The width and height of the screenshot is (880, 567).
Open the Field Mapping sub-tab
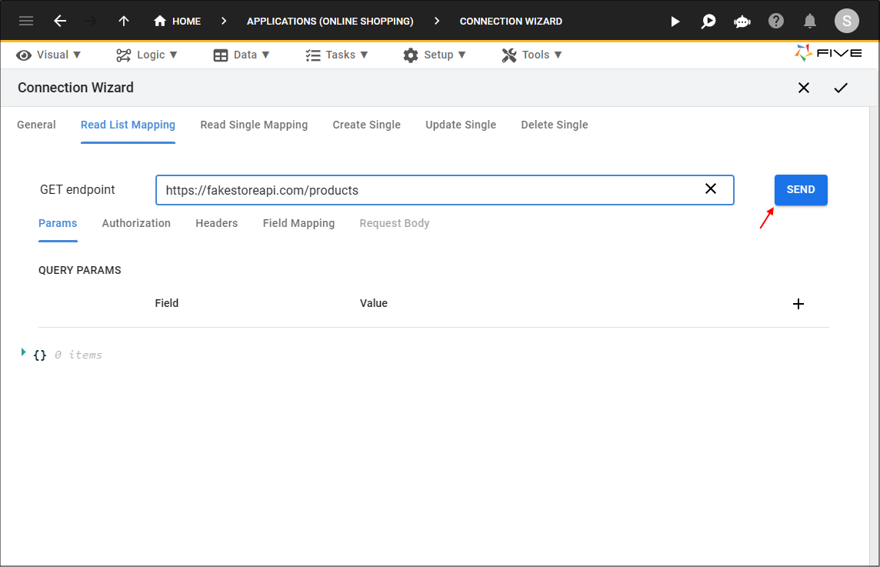coord(298,223)
